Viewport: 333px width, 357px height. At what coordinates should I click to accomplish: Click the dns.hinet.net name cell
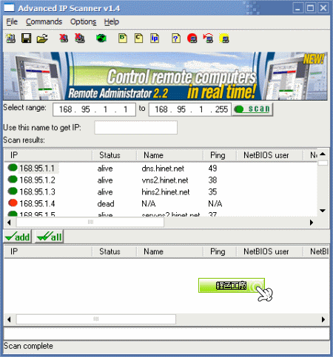[x=163, y=169]
